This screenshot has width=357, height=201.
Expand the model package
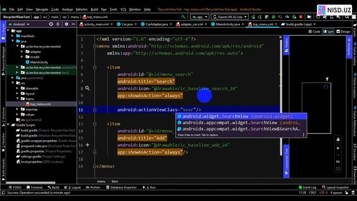(x=22, y=57)
